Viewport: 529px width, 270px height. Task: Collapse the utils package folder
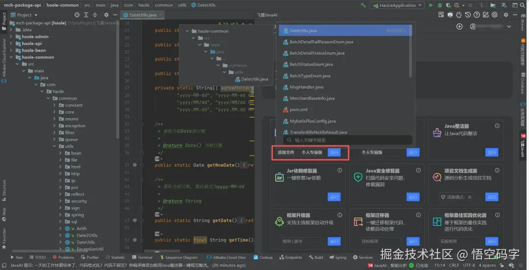pyautogui.click(x=54, y=146)
